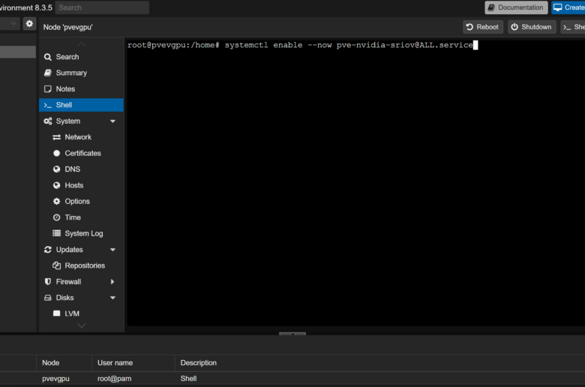
Task: Open the LVM menu item
Action: click(81, 313)
